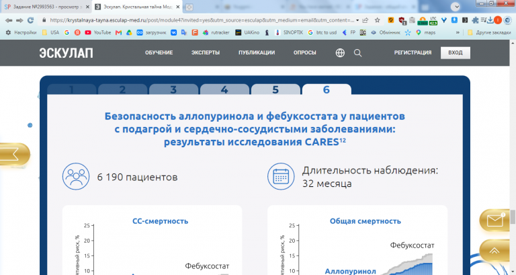Click the gold envelope message button

coord(495,220)
